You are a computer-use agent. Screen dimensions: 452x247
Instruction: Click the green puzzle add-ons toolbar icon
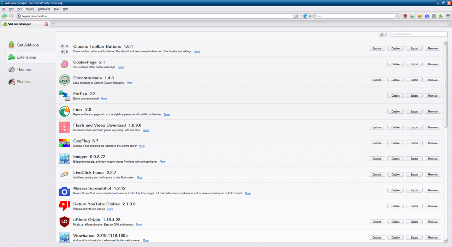[x=441, y=16]
